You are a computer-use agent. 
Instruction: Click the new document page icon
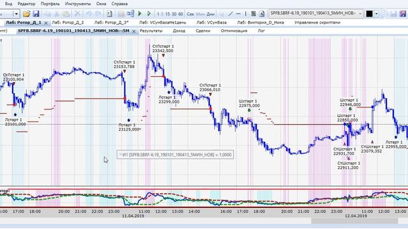(110, 14)
